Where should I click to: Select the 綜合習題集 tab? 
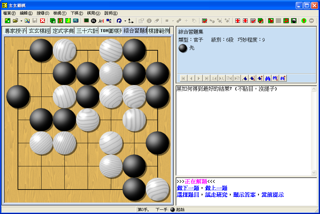[x=135, y=30]
